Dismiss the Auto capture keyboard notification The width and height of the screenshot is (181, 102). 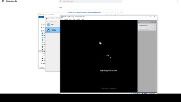[154, 29]
